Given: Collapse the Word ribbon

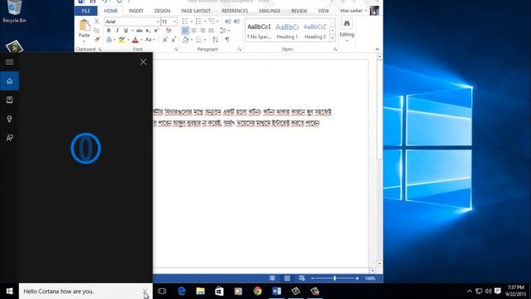Looking at the screenshot, I should (x=378, y=50).
